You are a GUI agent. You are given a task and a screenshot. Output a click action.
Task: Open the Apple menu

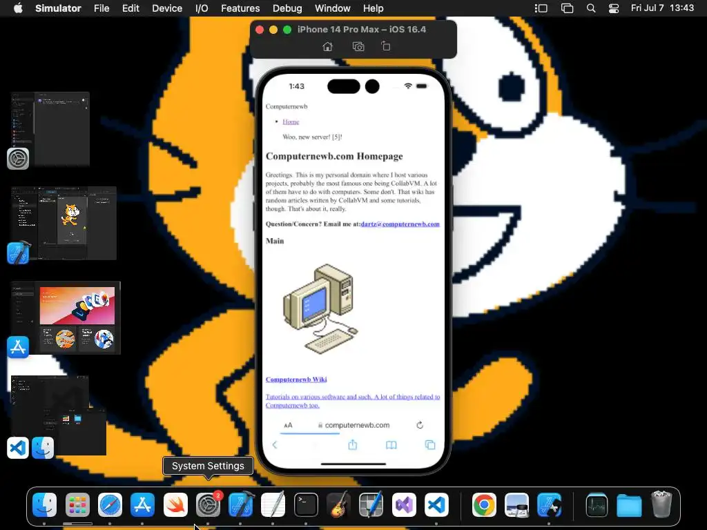pyautogui.click(x=18, y=8)
